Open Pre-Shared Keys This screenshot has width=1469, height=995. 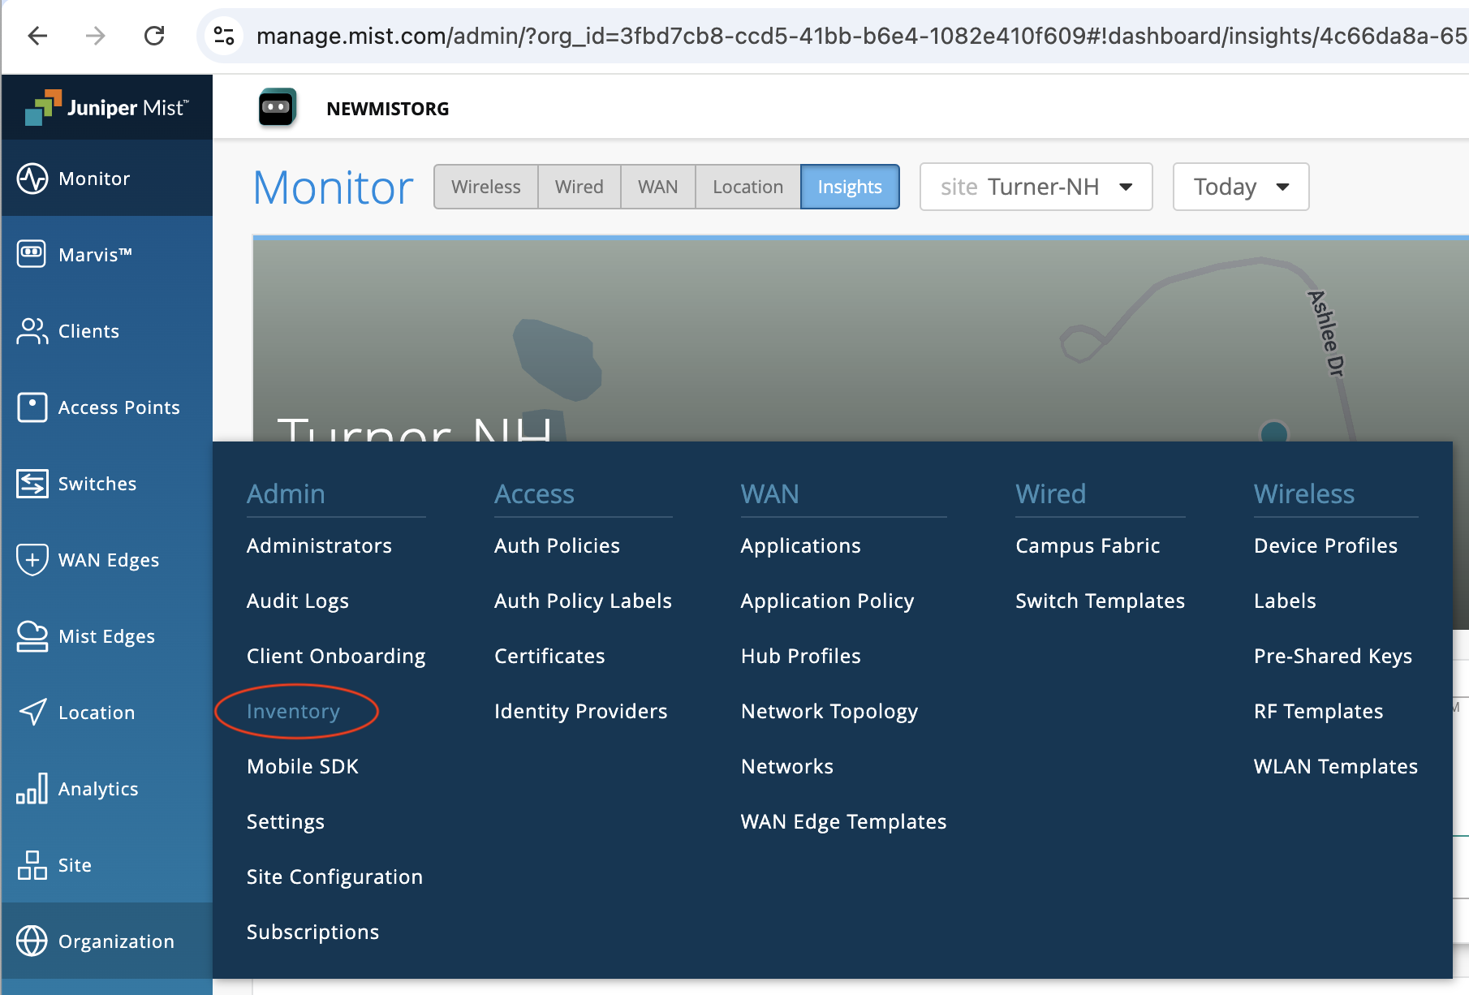coord(1333,656)
